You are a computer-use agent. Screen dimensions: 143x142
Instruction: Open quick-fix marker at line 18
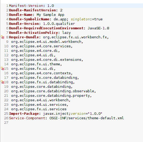click(x=2, y=82)
